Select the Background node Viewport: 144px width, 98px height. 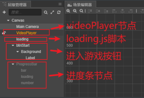click(31, 52)
